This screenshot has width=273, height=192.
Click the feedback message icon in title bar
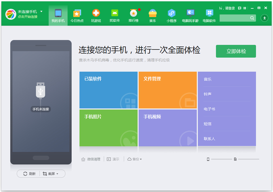point(239,8)
